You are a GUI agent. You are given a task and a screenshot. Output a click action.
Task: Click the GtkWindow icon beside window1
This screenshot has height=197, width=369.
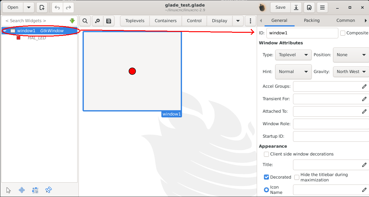tap(13, 31)
